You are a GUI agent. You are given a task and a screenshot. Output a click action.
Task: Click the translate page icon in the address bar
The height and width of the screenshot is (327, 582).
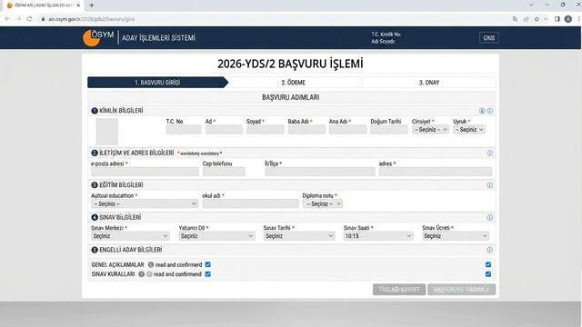coord(515,19)
